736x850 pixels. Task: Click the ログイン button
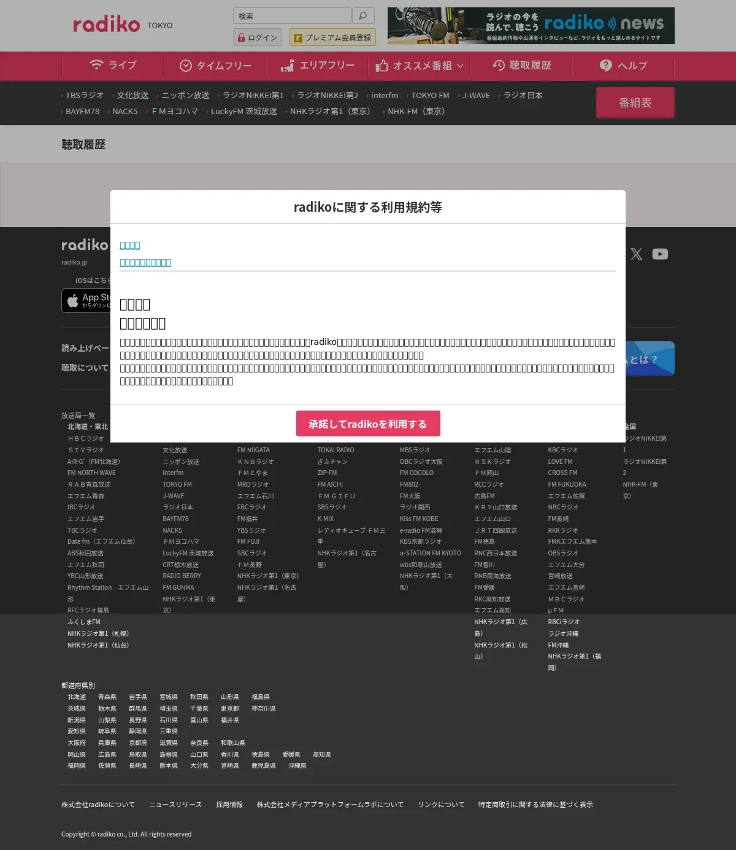point(258,37)
